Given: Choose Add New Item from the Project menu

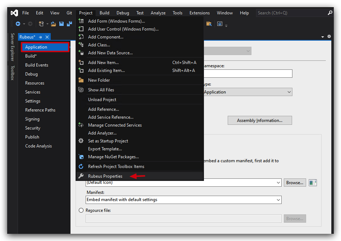Looking at the screenshot, I should (x=140, y=63).
